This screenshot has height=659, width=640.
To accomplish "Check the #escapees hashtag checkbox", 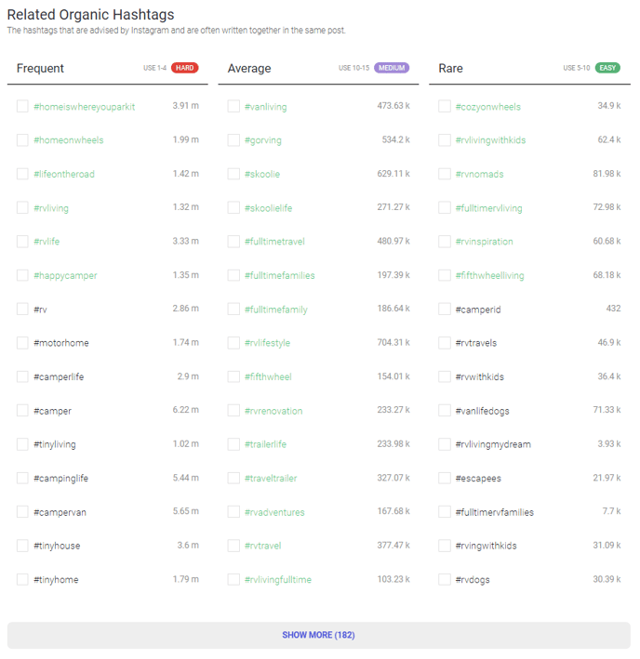I will tap(445, 479).
